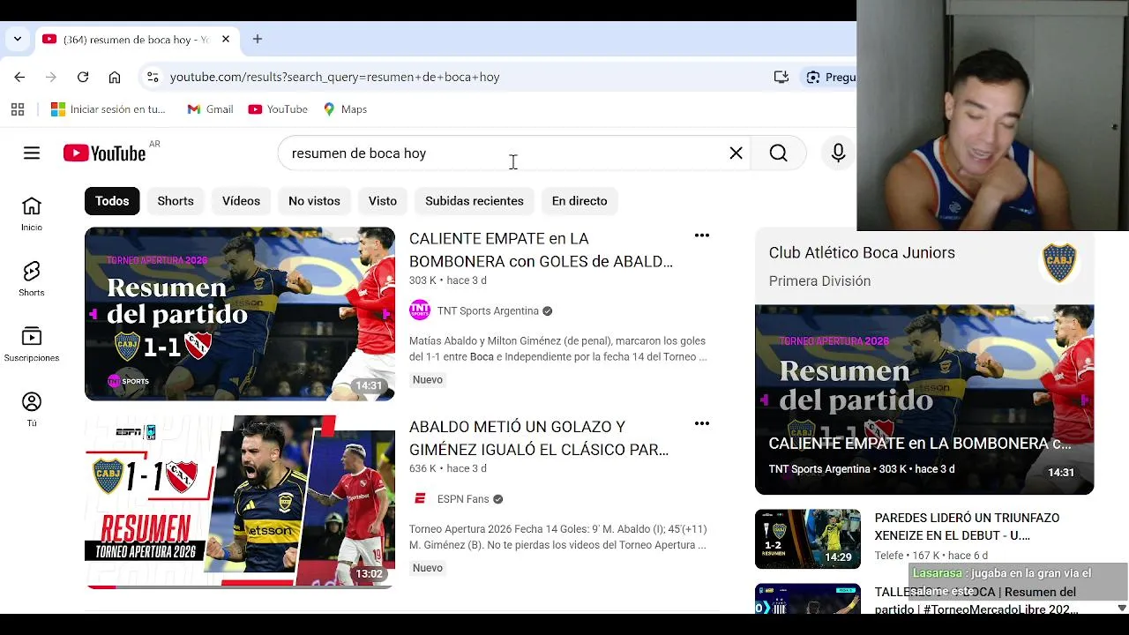
Task: Click the scroll-down arrow of page scrollbar
Action: pyautogui.click(x=1121, y=608)
